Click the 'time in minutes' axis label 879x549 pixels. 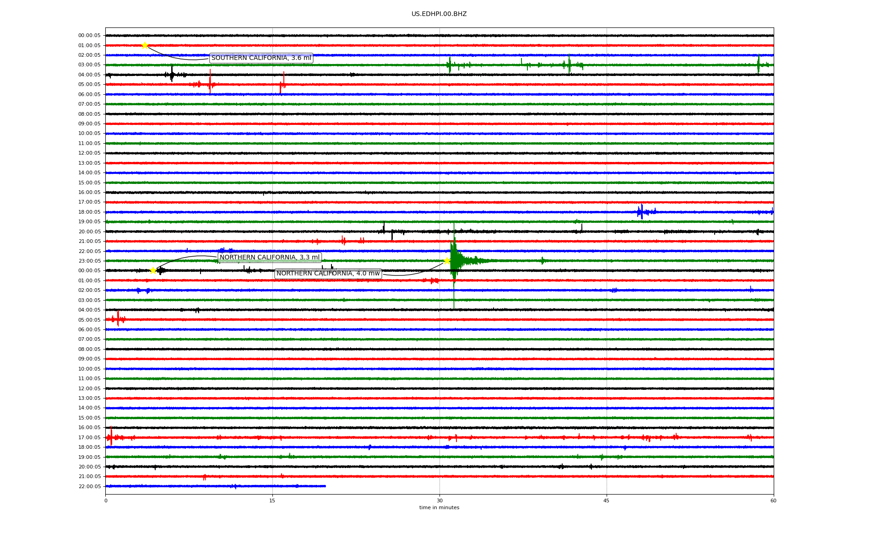(x=439, y=508)
